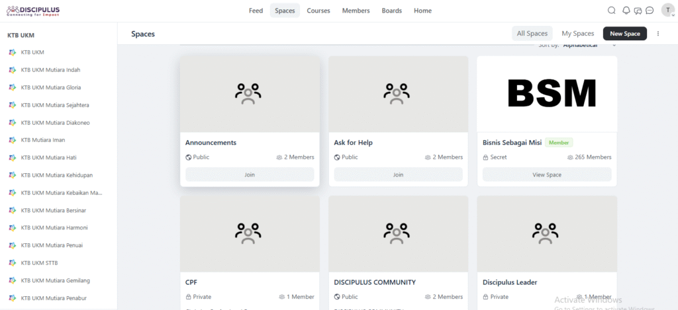Expand the Sort by Alphabetical dropdown
Viewport: 678px width, 310px height.
point(614,46)
